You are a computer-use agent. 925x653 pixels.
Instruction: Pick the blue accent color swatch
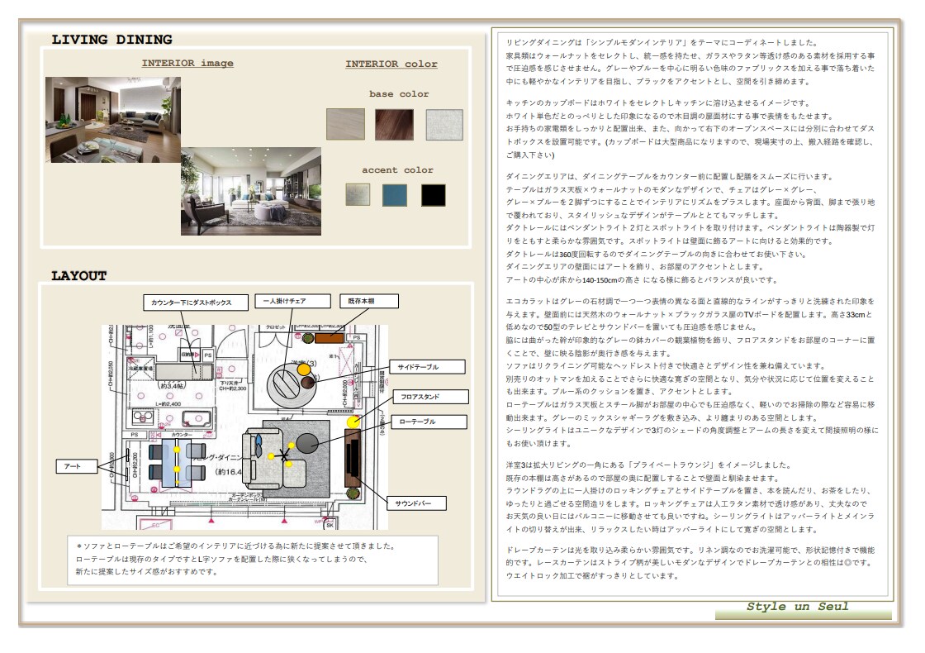click(x=394, y=195)
